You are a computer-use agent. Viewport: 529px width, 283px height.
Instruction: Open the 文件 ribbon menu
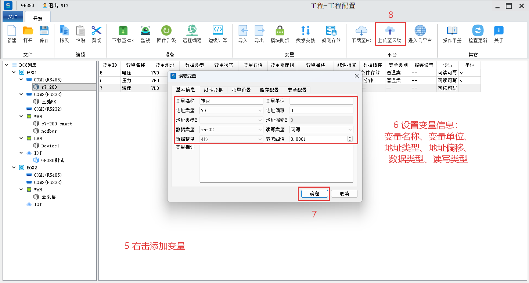(13, 16)
